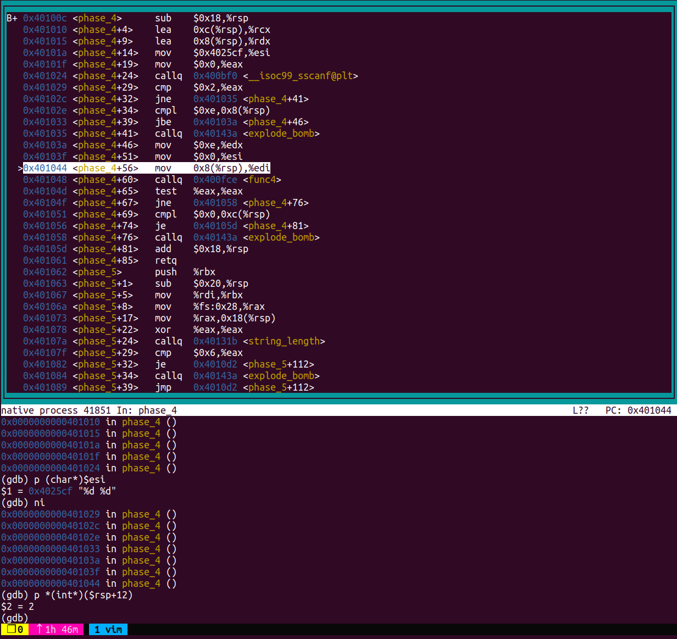
Task: Click the 'je 0x40105d <phase_4+81>' line
Action: tap(166, 226)
